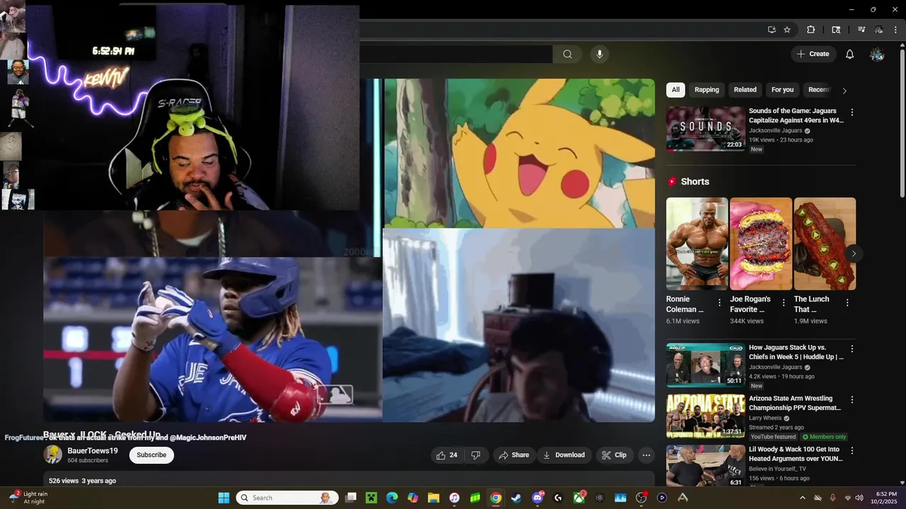The image size is (906, 509).
Task: Open Microsoft Edge from the taskbar
Action: (x=392, y=498)
